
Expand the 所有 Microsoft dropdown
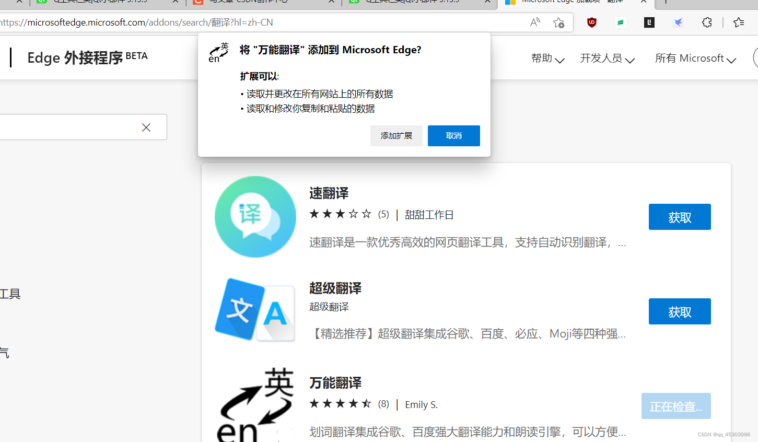pyautogui.click(x=695, y=59)
